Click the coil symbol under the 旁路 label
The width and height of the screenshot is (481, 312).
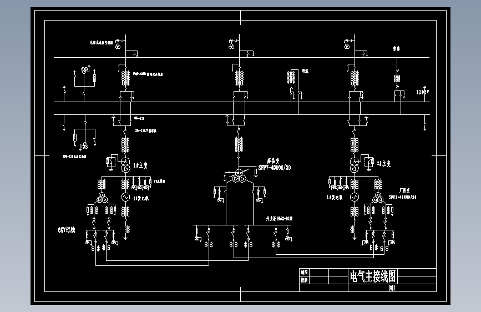click(397, 79)
